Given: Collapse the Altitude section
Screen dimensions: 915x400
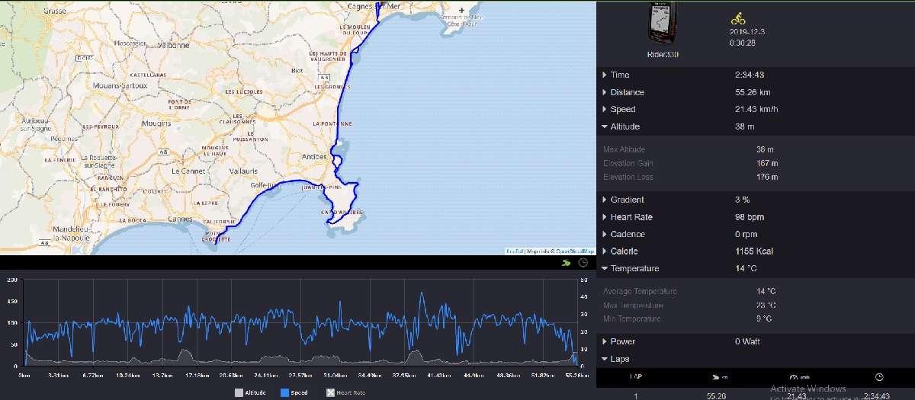Looking at the screenshot, I should [x=624, y=126].
